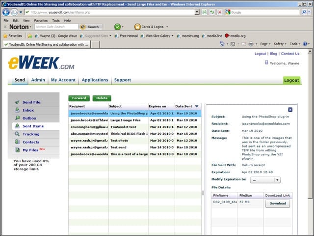Open the address bar history dropdown
Viewport: 314px width, 236px height.
pos(197,12)
